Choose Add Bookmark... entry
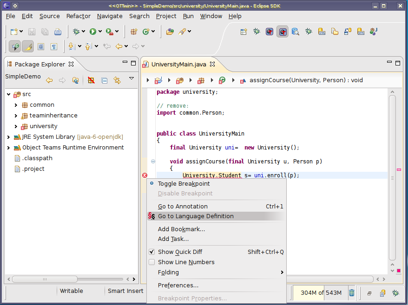The image size is (408, 305). (x=216, y=229)
